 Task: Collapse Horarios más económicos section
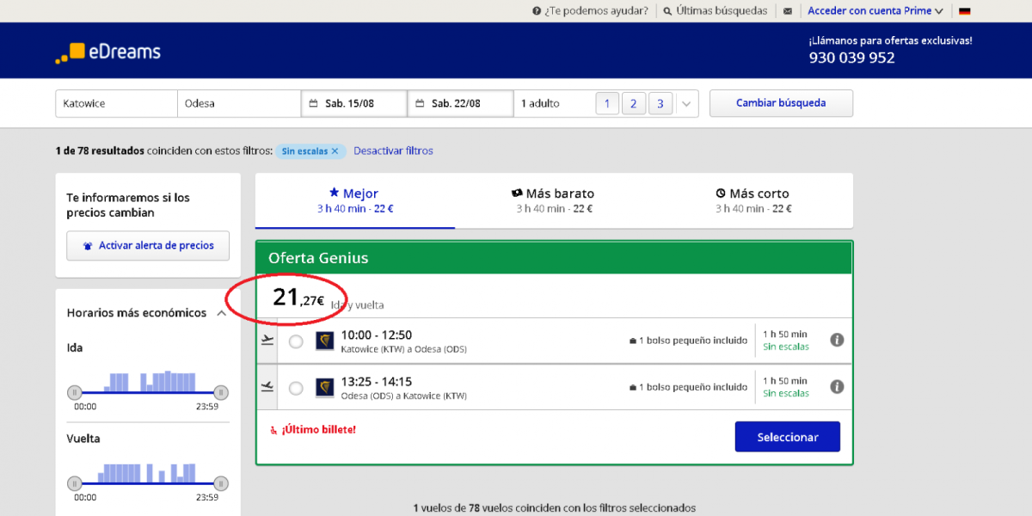point(222,313)
